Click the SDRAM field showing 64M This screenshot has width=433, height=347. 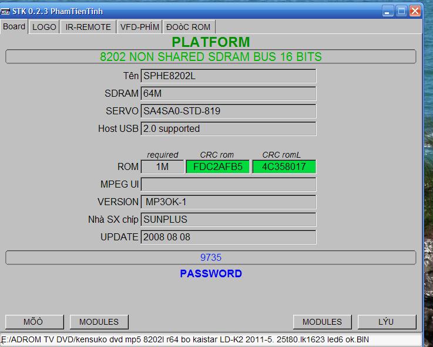229,93
